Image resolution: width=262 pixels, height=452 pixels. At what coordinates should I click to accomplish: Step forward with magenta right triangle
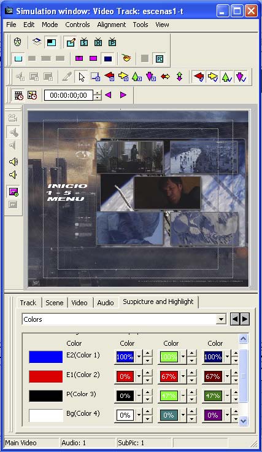pos(123,95)
